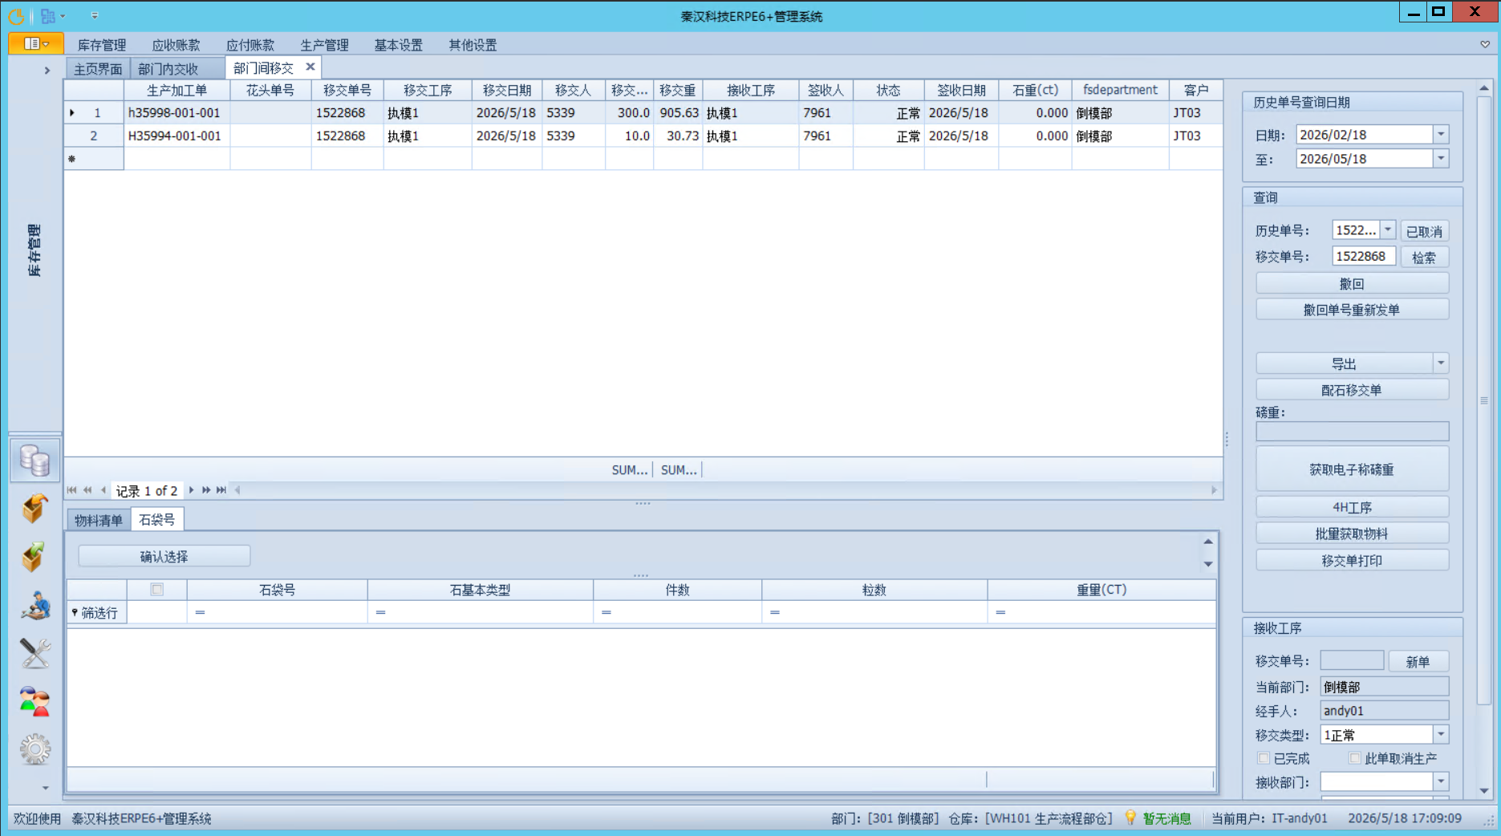Screen dimensions: 1501x836
Task: Click the 撤回 button
Action: [x=1352, y=284]
